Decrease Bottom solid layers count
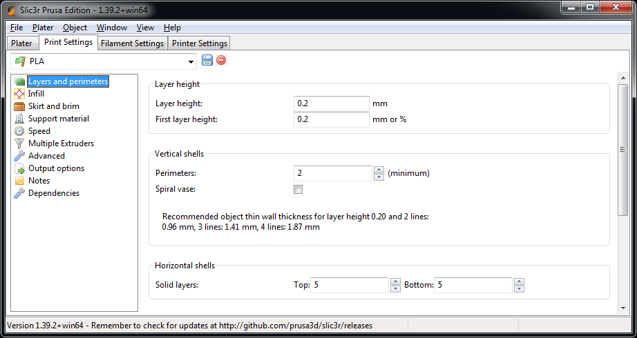 [x=519, y=289]
